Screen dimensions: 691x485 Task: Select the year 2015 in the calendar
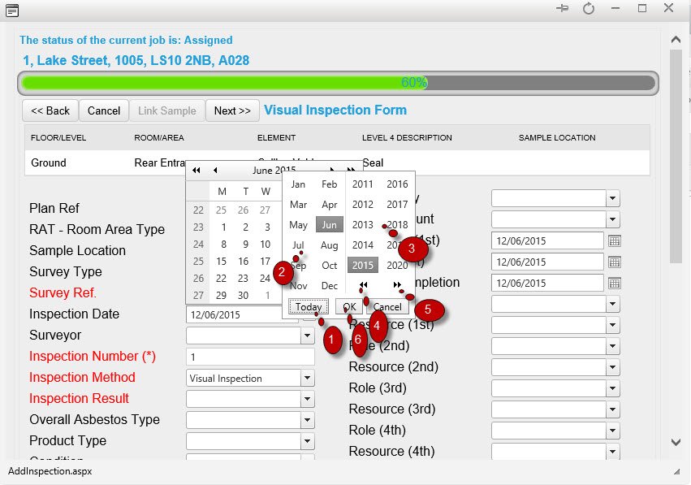pos(362,265)
